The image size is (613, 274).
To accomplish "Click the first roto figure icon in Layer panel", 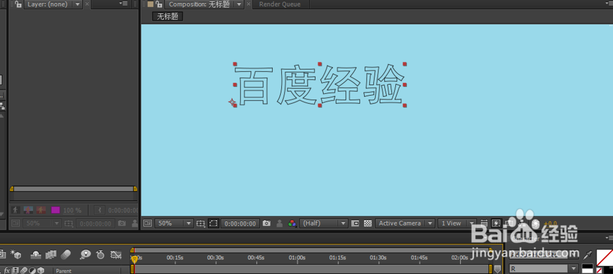I will click(x=16, y=210).
